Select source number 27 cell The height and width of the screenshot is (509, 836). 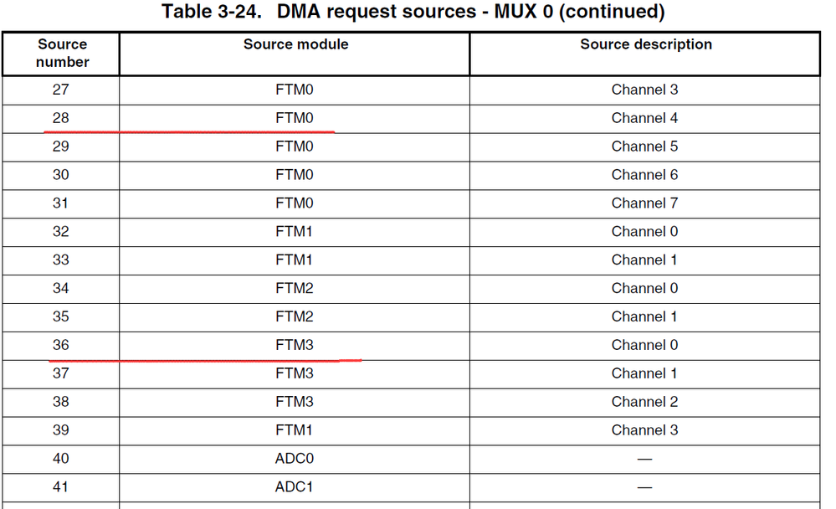(60, 90)
